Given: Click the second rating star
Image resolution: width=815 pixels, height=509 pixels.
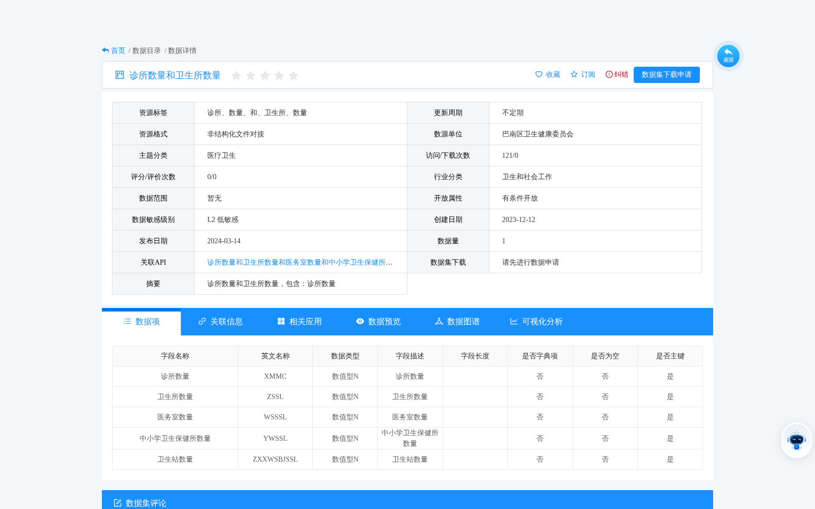Looking at the screenshot, I should pyautogui.click(x=251, y=75).
